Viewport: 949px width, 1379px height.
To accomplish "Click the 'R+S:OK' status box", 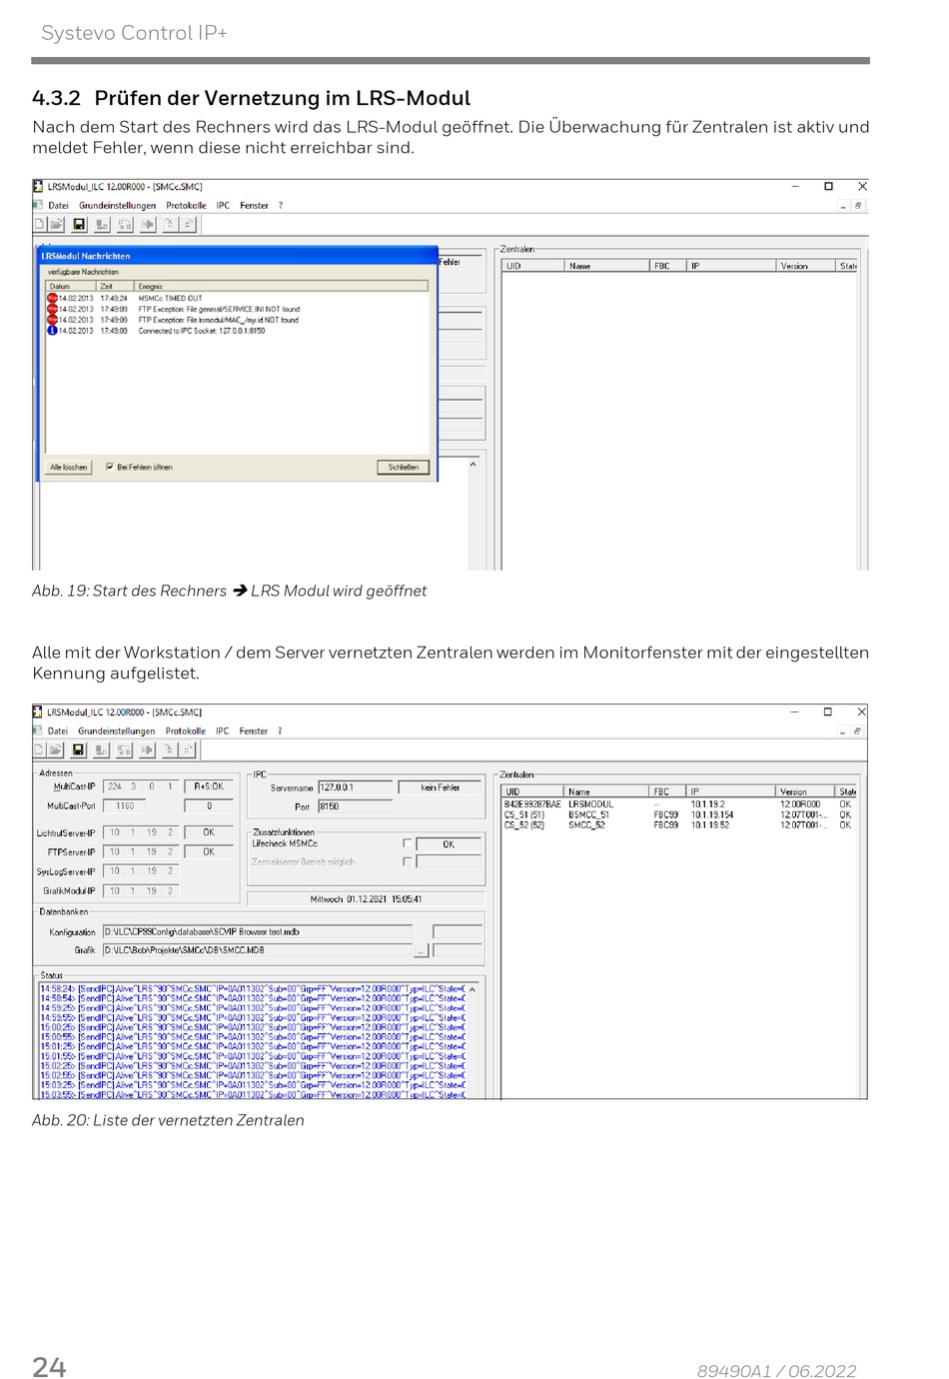I will click(209, 786).
